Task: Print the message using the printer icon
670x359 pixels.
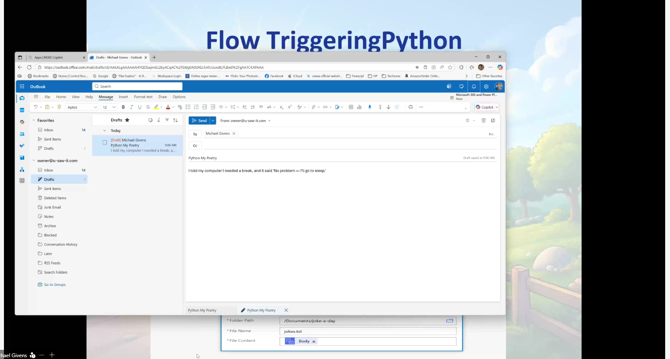Action: [x=410, y=107]
